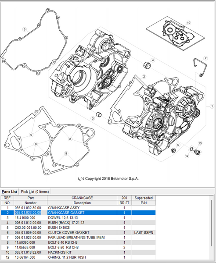Click the CRANKCASE Description column header
This screenshot has height=263, width=216.
pos(82,200)
